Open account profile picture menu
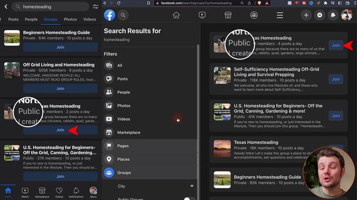357x200 pixels. click(x=346, y=15)
